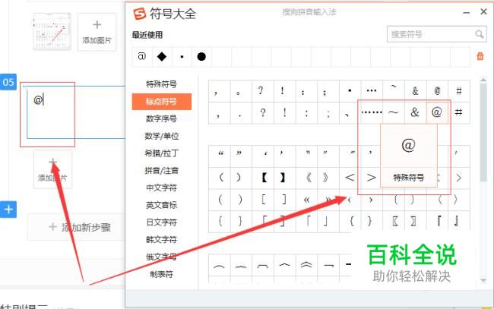The width and height of the screenshot is (494, 309).
Task: Minimize the 符号大全 window
Action: coord(467,13)
